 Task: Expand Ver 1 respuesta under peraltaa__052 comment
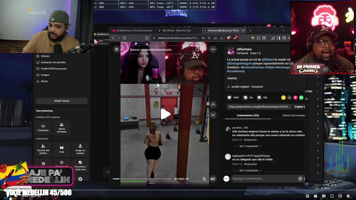(x=250, y=146)
